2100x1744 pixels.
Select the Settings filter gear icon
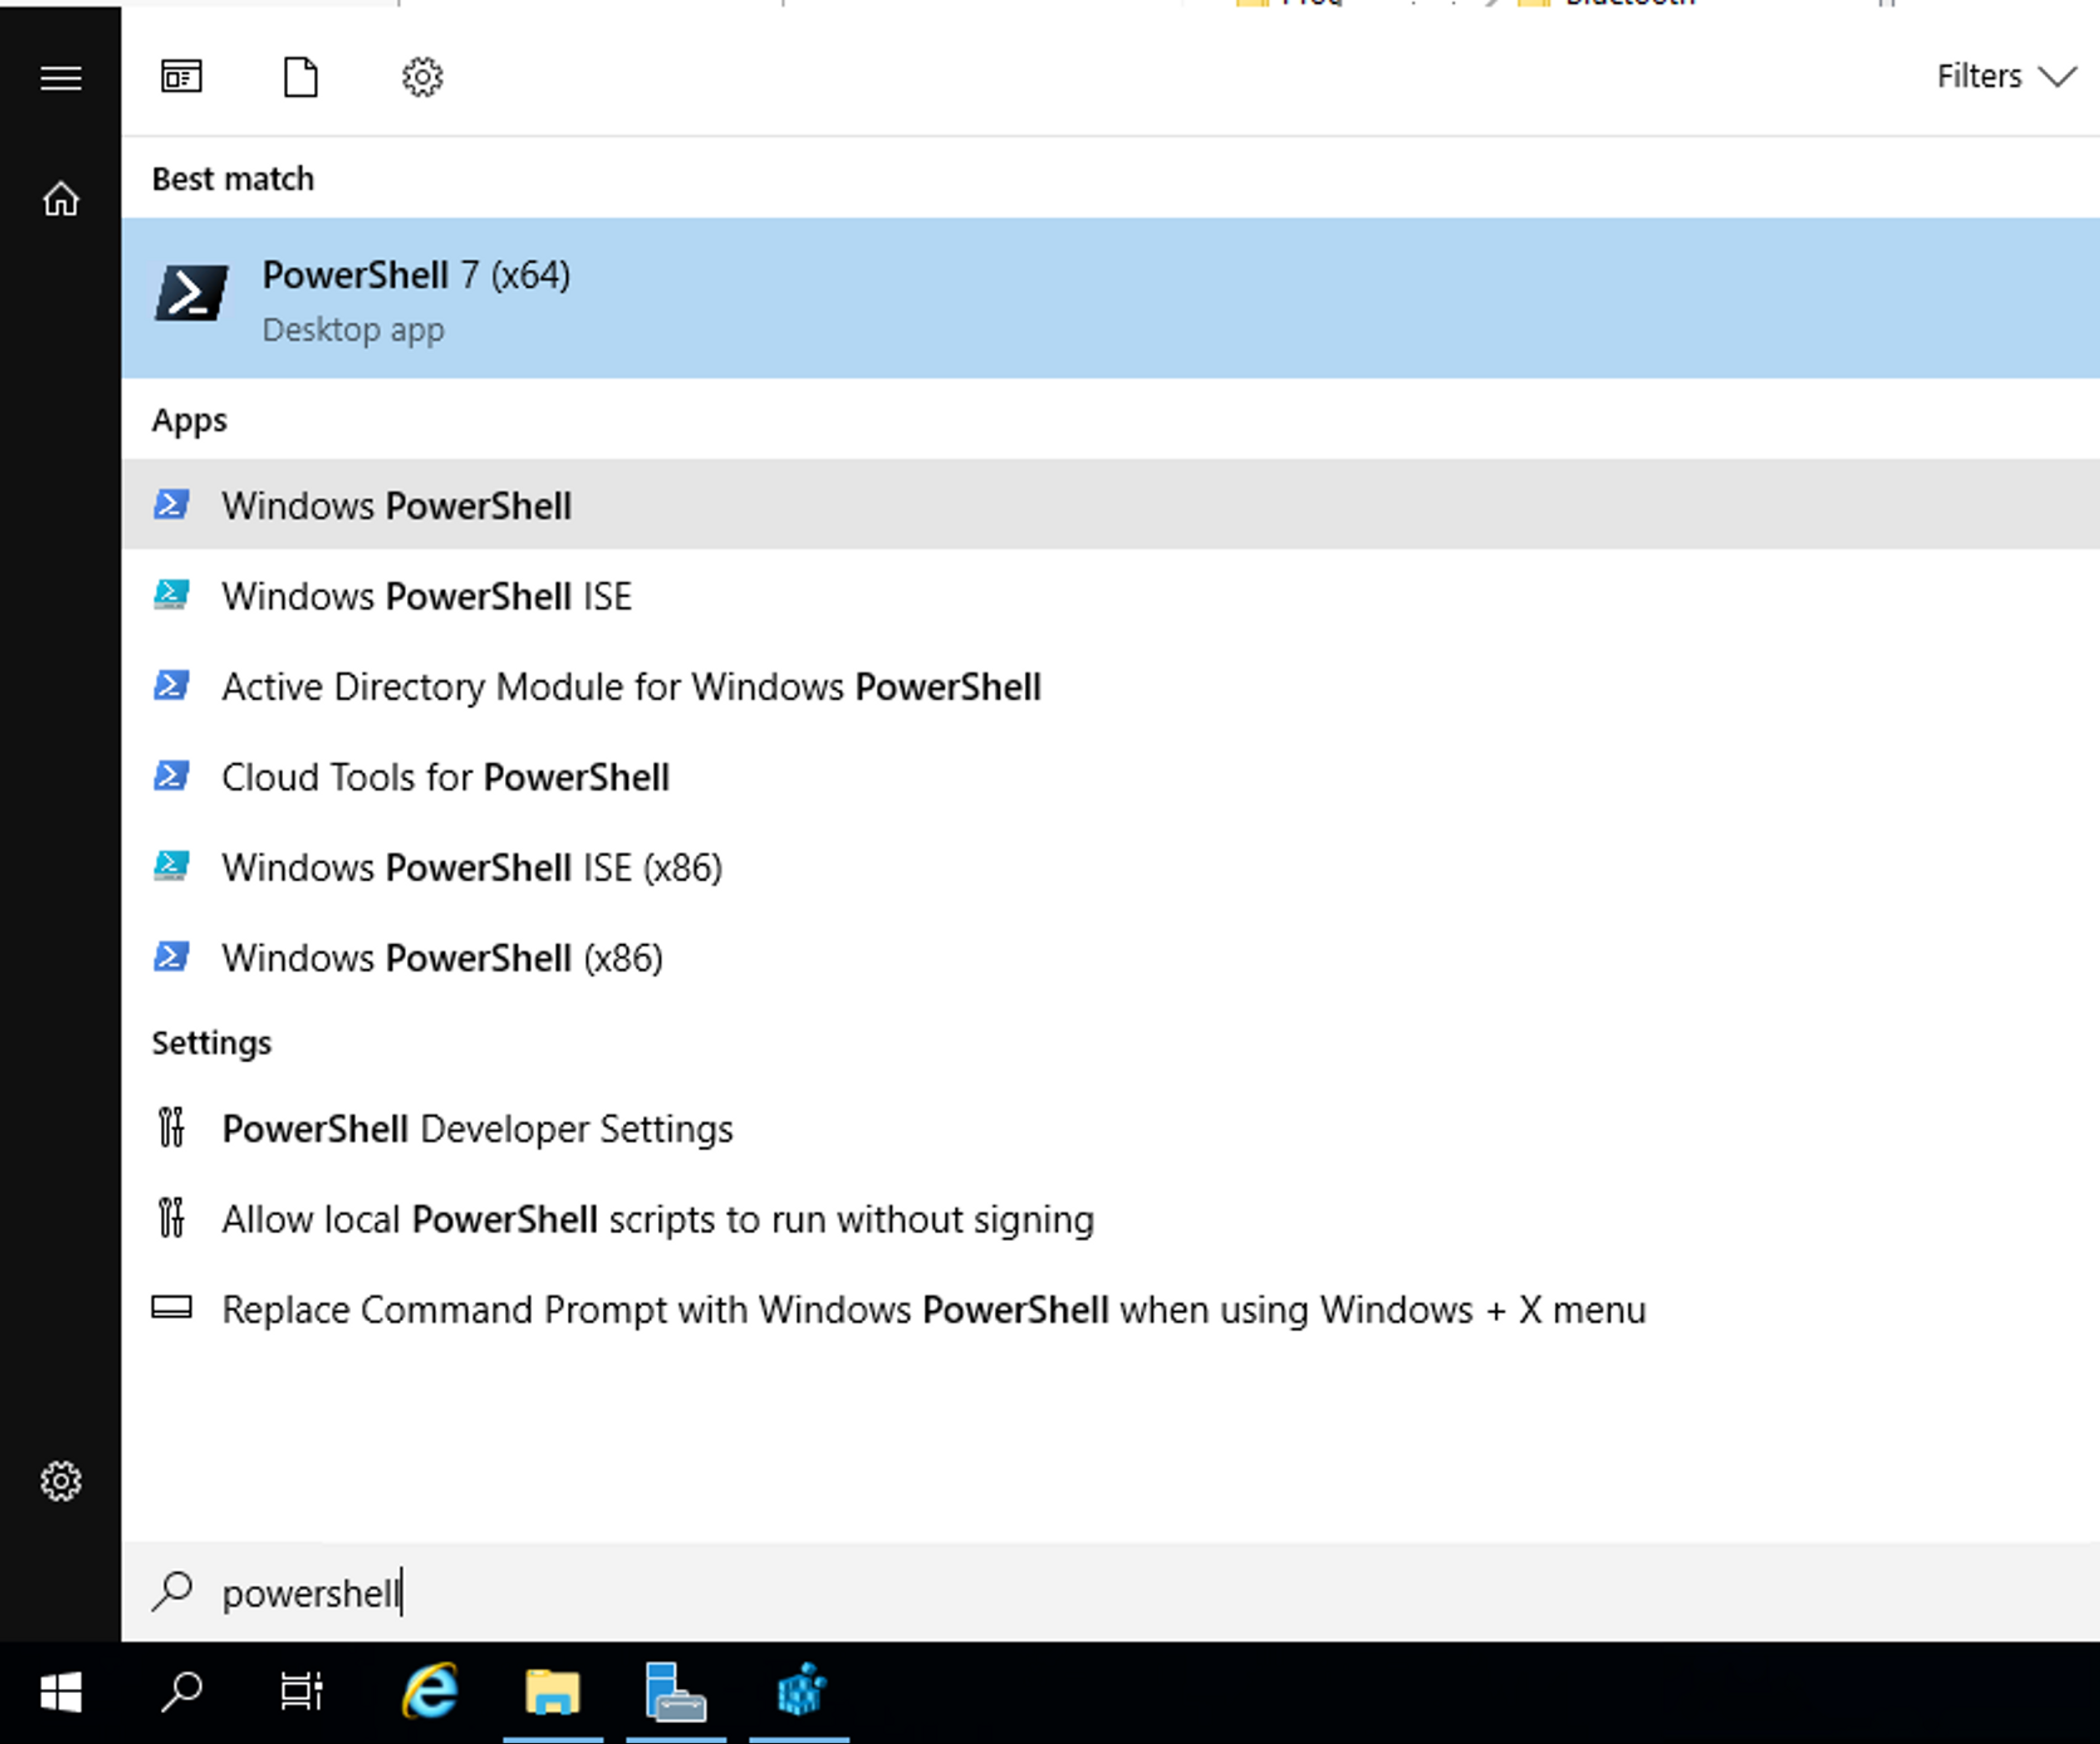[x=422, y=77]
